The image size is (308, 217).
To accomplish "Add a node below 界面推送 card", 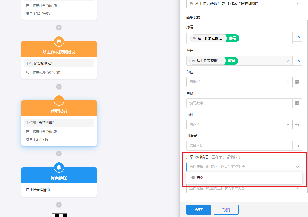I will pos(59,205).
